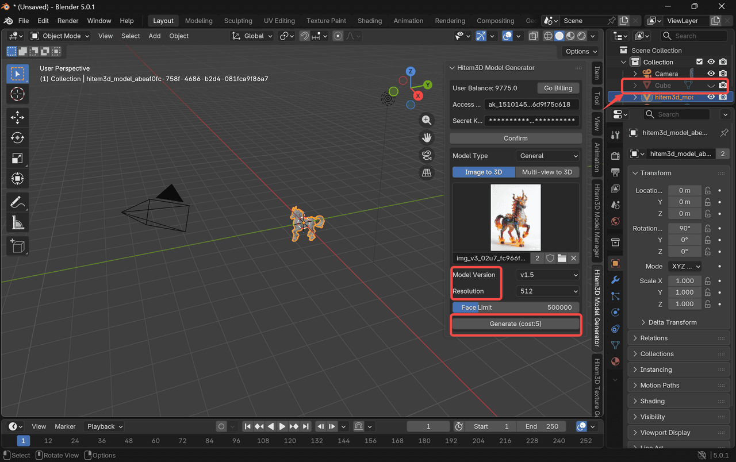This screenshot has height=462, width=736.
Task: Play the animation forward
Action: pyautogui.click(x=282, y=426)
